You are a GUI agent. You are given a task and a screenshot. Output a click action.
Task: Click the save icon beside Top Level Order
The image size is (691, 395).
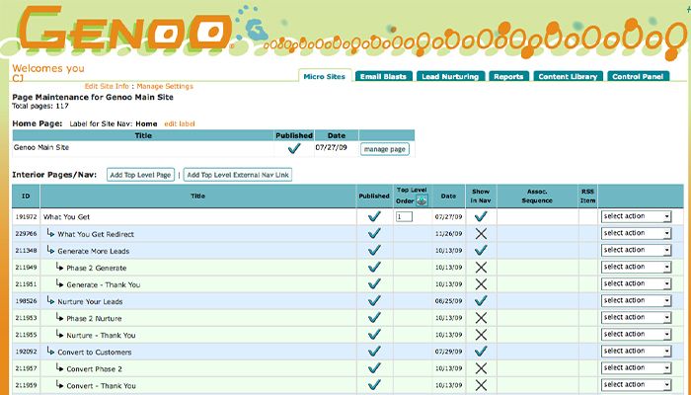click(422, 200)
